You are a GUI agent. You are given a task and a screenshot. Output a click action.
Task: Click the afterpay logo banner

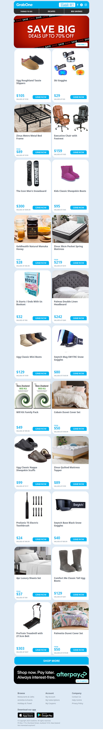click(x=51, y=675)
